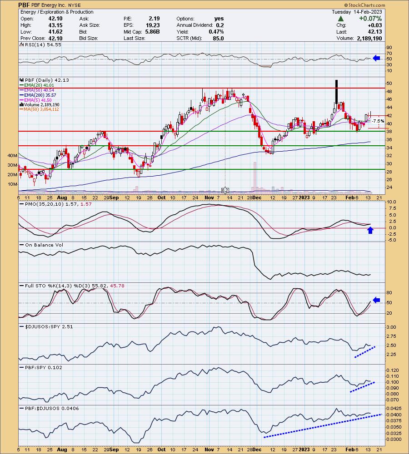Click the EMA(200) 35.57 legend text
409x454 pixels.
pyautogui.click(x=40, y=95)
